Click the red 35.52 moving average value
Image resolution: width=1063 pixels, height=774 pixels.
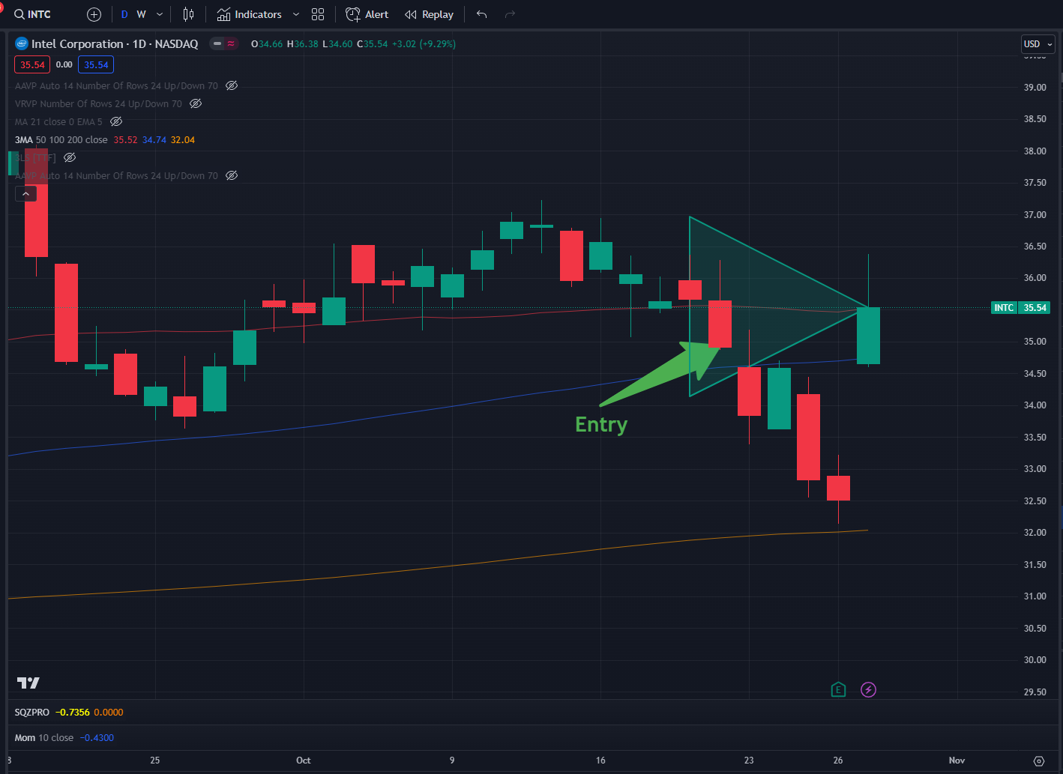(125, 140)
